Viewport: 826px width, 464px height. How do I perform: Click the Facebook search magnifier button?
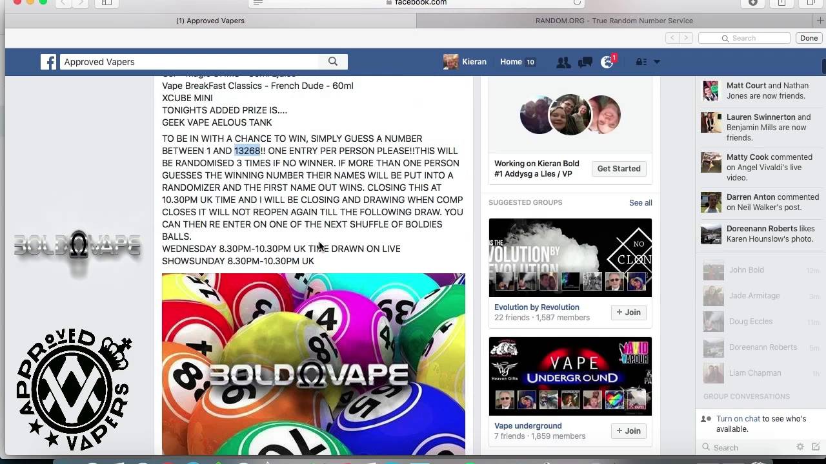[x=333, y=62]
